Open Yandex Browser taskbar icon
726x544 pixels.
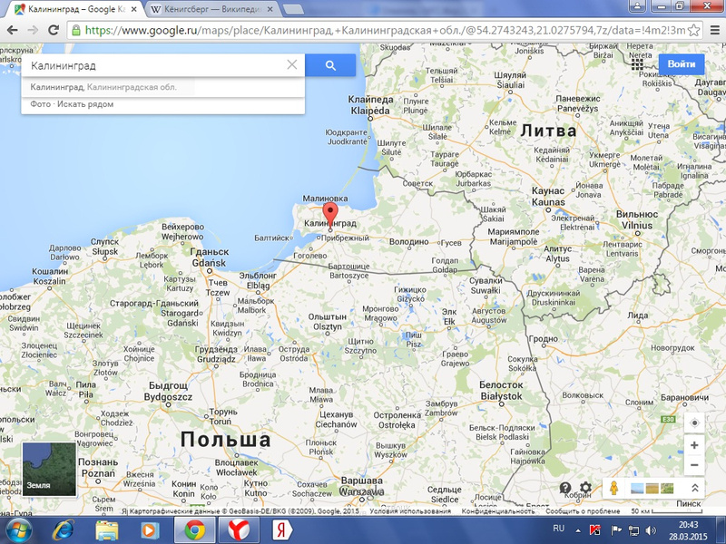click(239, 530)
